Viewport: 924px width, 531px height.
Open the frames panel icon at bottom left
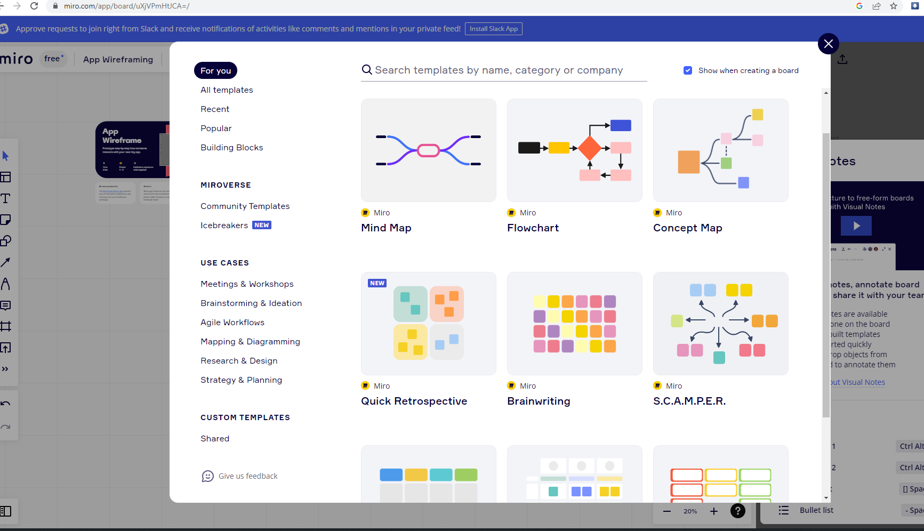pos(5,511)
